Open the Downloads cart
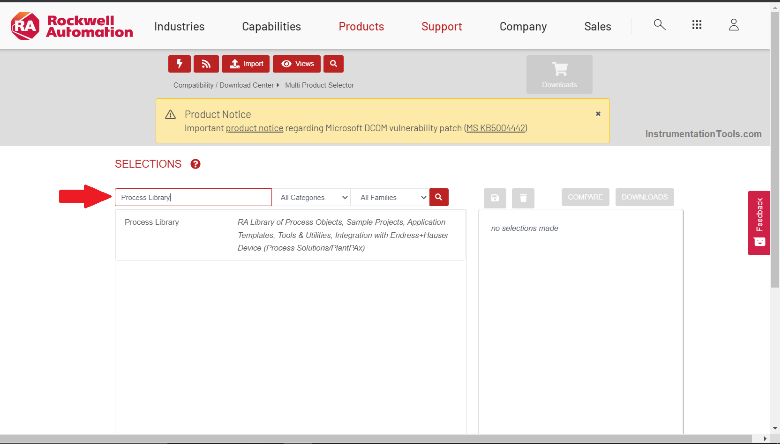This screenshot has height=444, width=782. coord(559,74)
